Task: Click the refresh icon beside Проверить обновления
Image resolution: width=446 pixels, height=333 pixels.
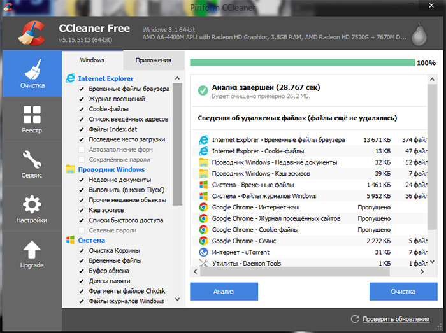Action: [355, 319]
